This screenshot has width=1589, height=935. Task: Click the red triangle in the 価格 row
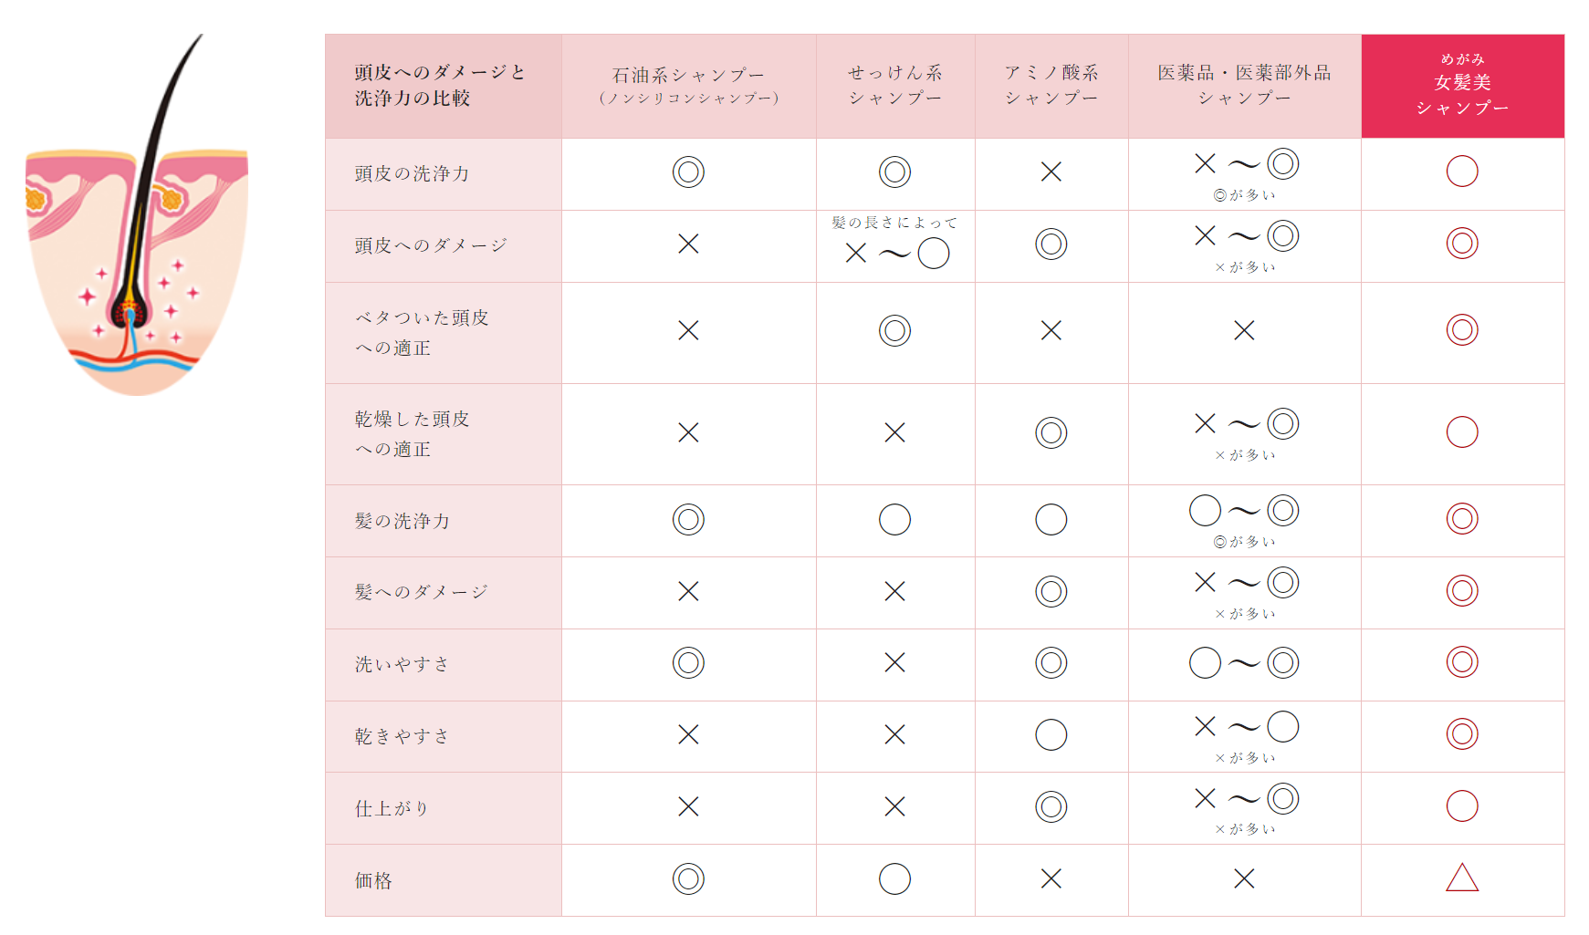tap(1462, 878)
